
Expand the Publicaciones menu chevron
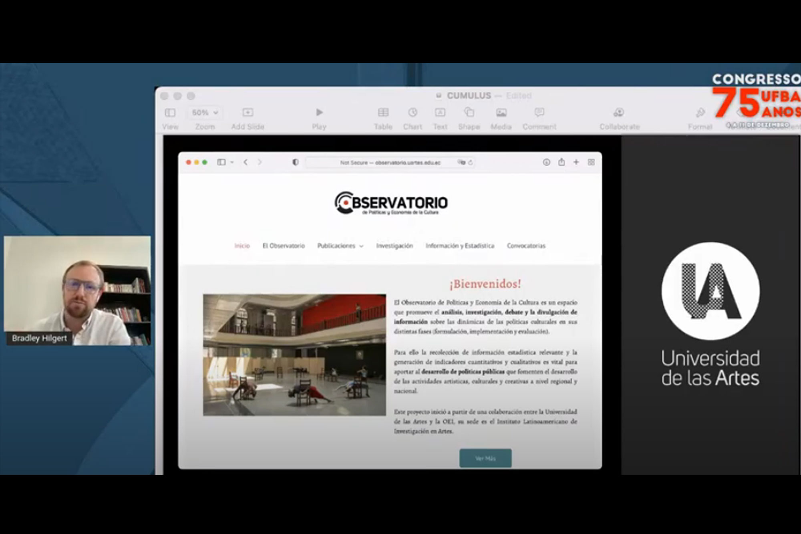[x=361, y=246]
